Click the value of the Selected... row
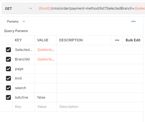145x122 pixels. click(46, 50)
